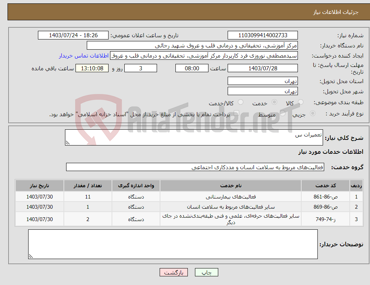Select the کالا radio button

[x=301, y=102]
